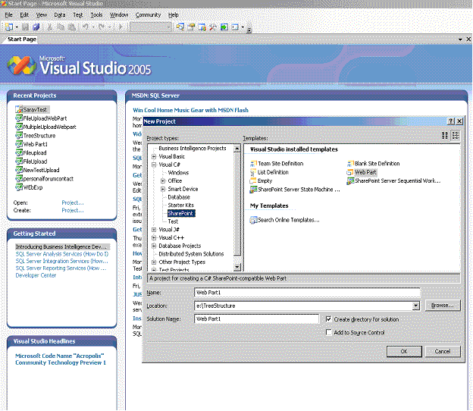
Task: Open recent project MultipleUploadWebpart
Action: pyautogui.click(x=45, y=127)
